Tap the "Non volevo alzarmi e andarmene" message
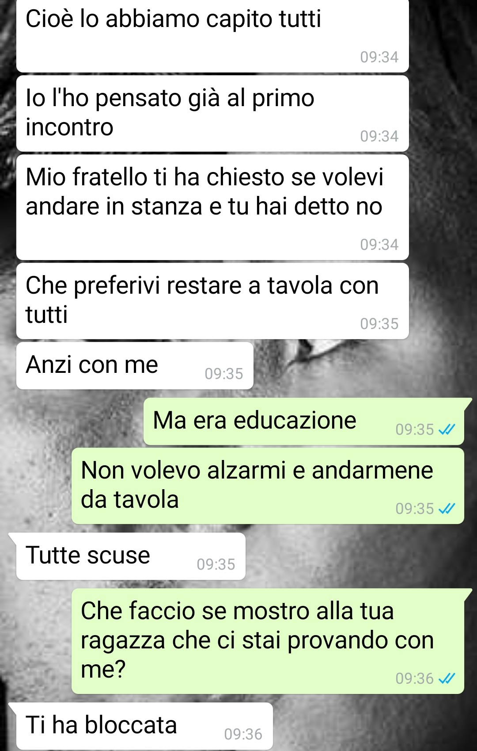Viewport: 477px width, 751px height. (268, 486)
